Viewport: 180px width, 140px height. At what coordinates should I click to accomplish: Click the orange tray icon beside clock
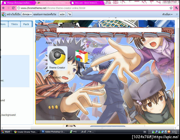[x=169, y=132]
